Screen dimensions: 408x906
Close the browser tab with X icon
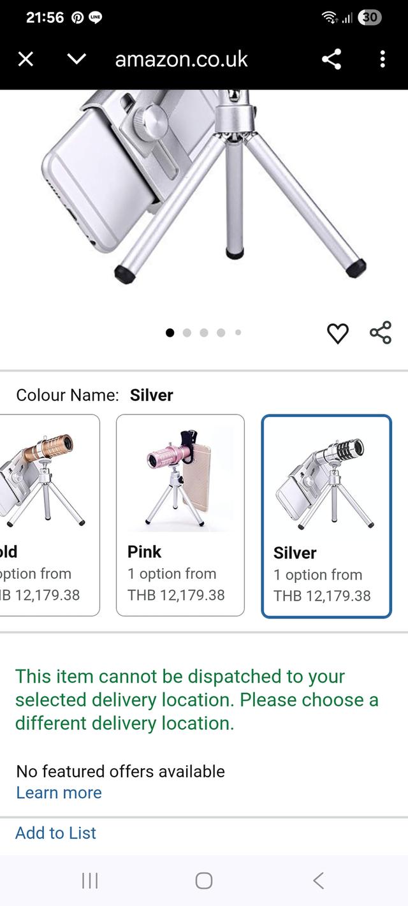coord(25,60)
